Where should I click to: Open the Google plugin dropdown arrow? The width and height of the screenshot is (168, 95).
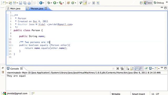pos(44,3)
